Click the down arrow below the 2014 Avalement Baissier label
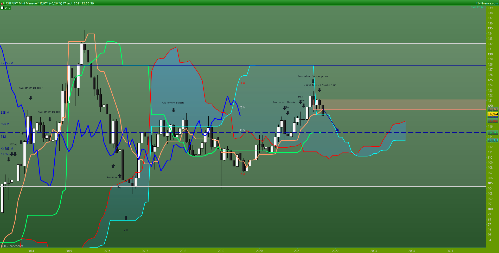 [x=31, y=98]
